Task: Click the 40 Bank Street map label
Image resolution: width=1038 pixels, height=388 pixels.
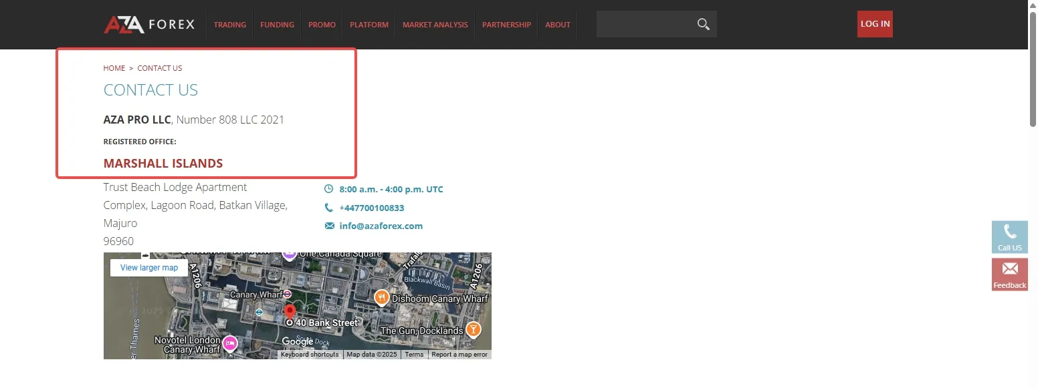Action: pos(327,323)
